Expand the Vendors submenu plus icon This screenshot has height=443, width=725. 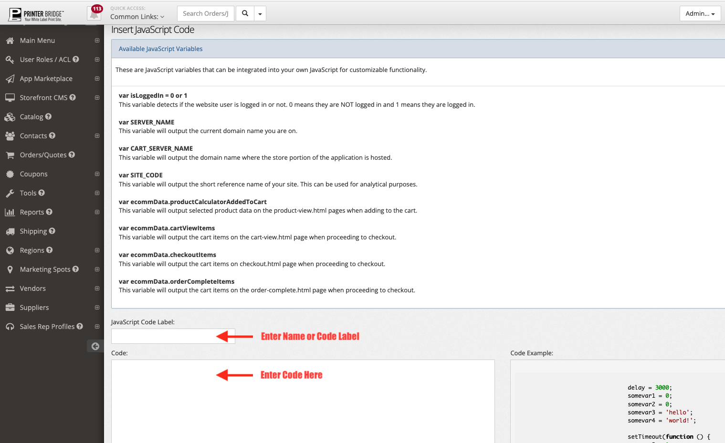97,288
